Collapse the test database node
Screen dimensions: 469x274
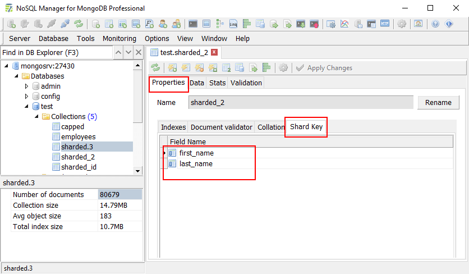(x=26, y=107)
